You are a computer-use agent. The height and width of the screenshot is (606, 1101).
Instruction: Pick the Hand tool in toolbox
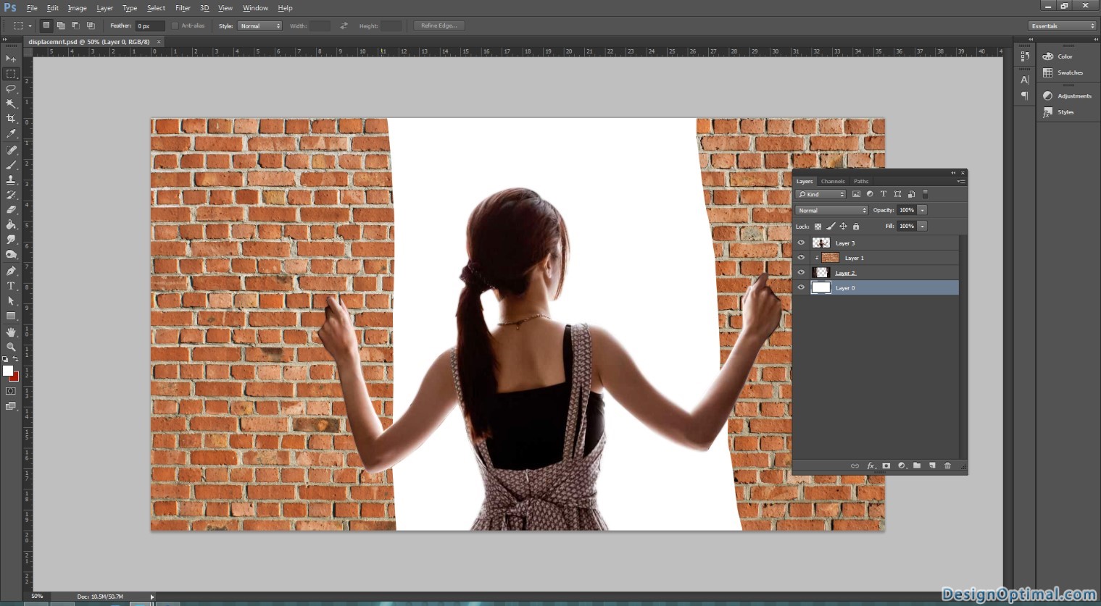11,332
